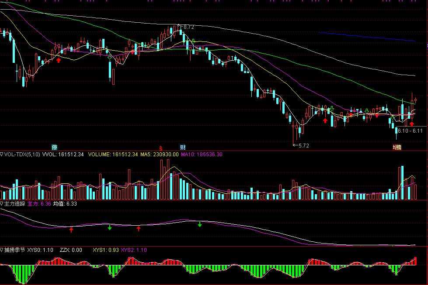This screenshot has width=428, height=285.
Task: Click the 停 suspension event marker
Action: point(55,148)
